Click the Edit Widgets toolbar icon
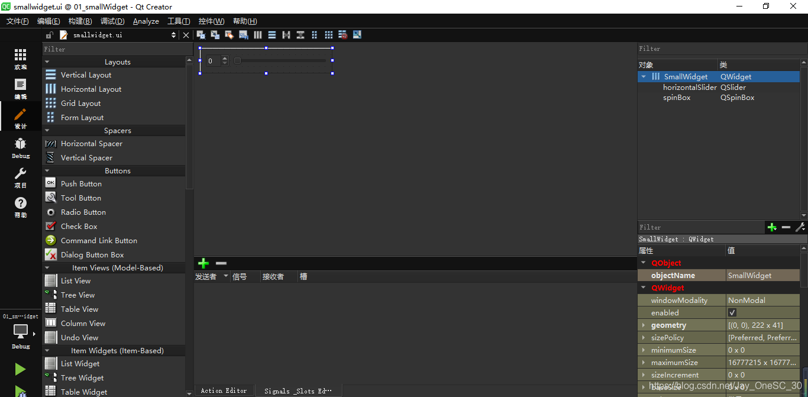 [x=201, y=35]
